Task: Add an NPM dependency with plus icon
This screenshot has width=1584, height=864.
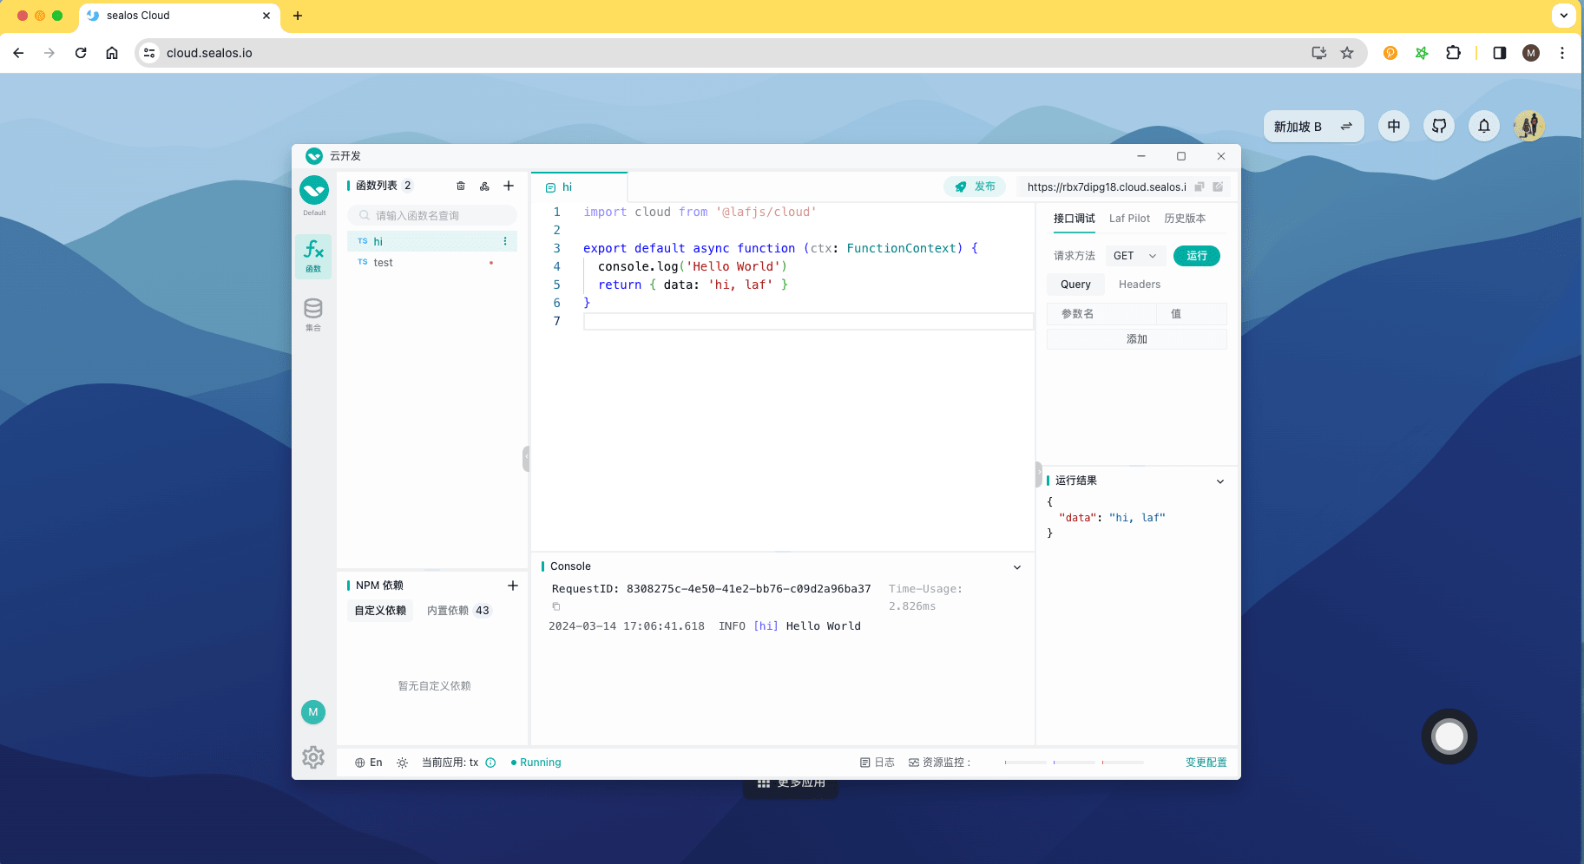Action: point(513,586)
